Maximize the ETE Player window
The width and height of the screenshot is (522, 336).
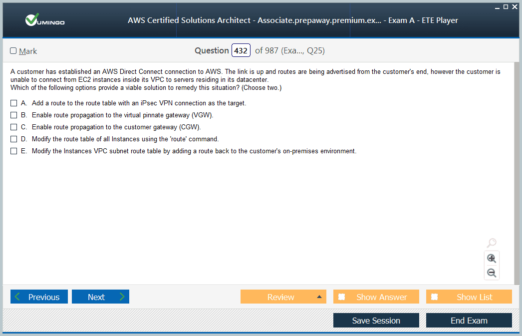coord(506,6)
